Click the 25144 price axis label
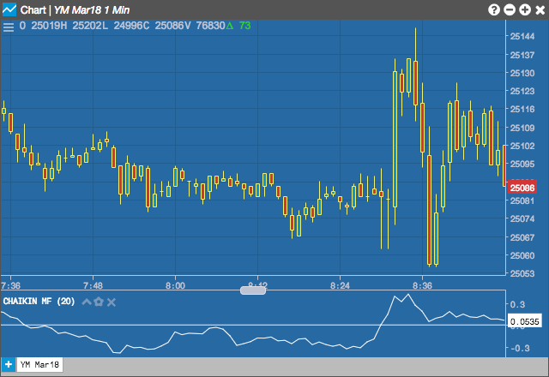This screenshot has width=549, height=377. click(522, 36)
